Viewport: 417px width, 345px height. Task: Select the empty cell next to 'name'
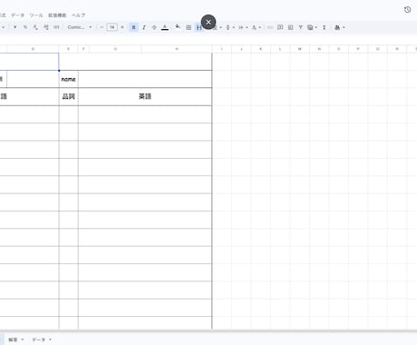click(145, 79)
